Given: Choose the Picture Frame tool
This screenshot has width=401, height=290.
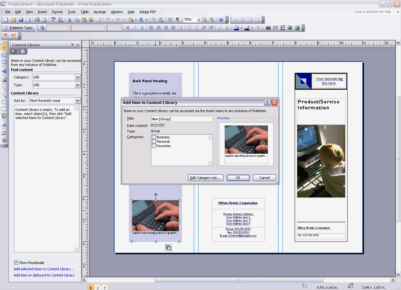Looking at the screenshot, I should (4, 80).
